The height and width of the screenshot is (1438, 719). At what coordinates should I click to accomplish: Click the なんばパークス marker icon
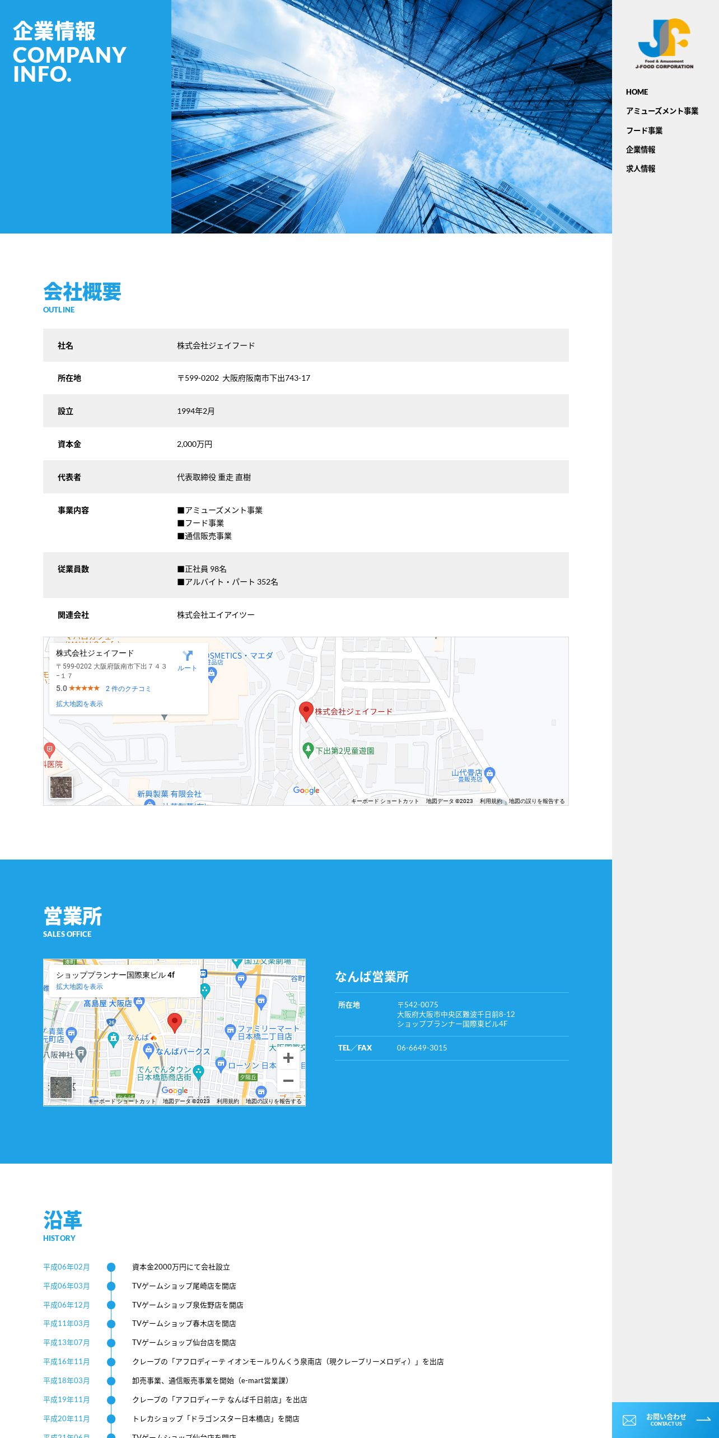click(x=148, y=1051)
